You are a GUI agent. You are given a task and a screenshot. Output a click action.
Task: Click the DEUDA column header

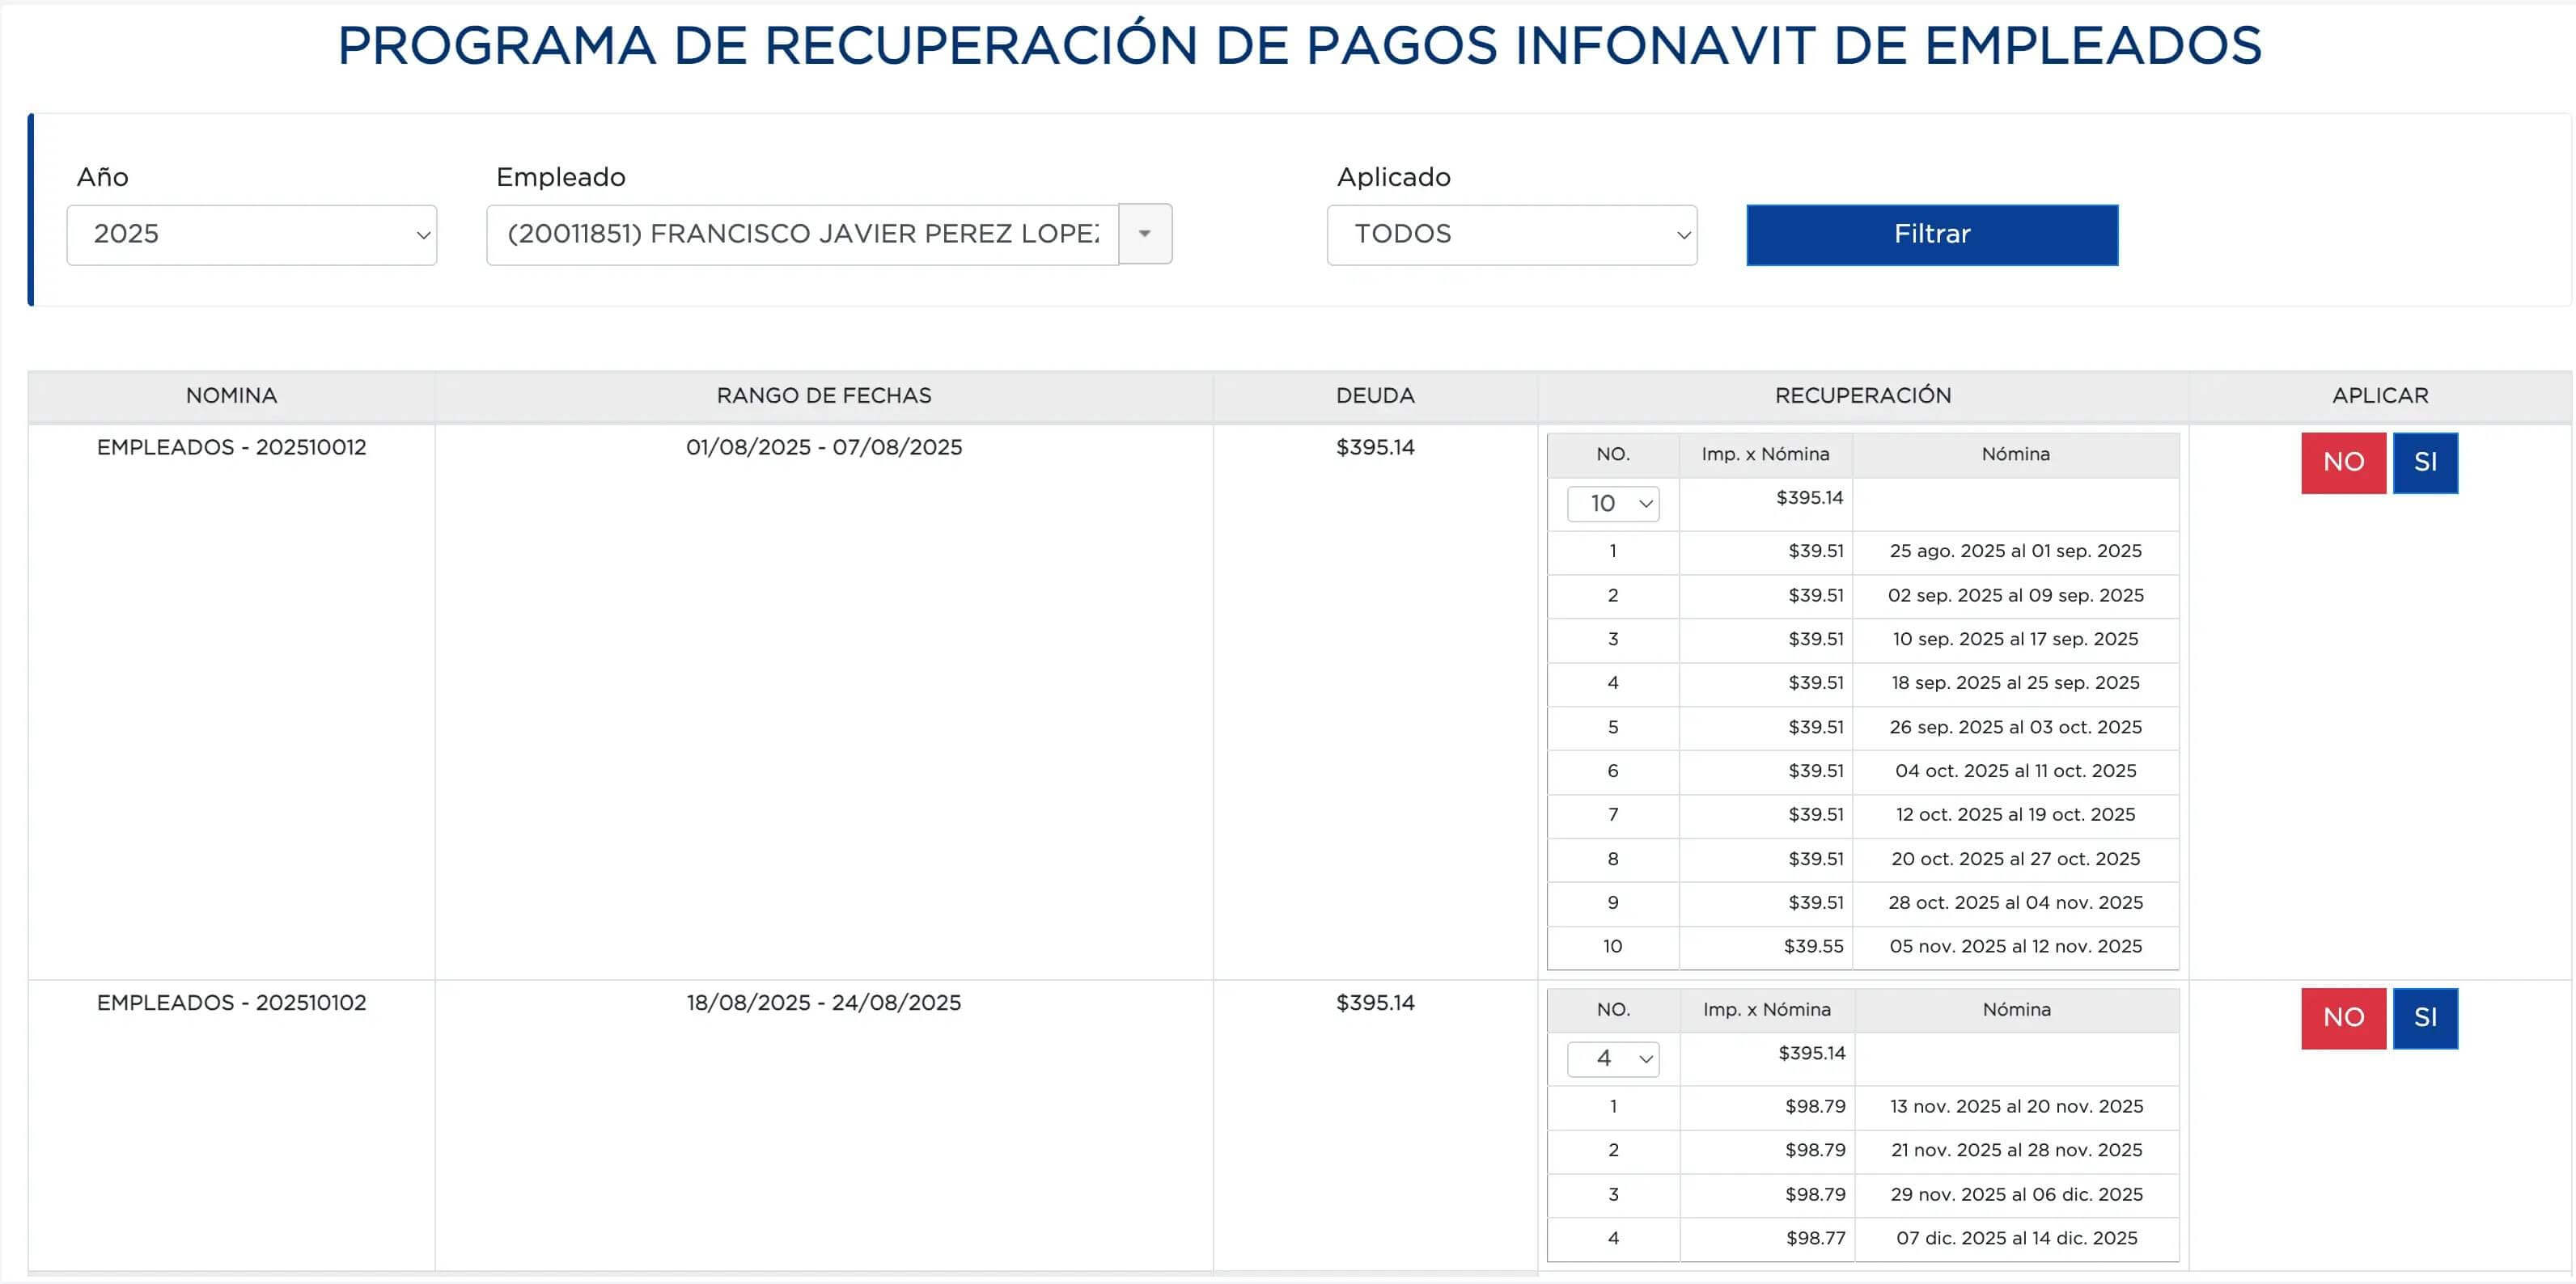(x=1374, y=395)
